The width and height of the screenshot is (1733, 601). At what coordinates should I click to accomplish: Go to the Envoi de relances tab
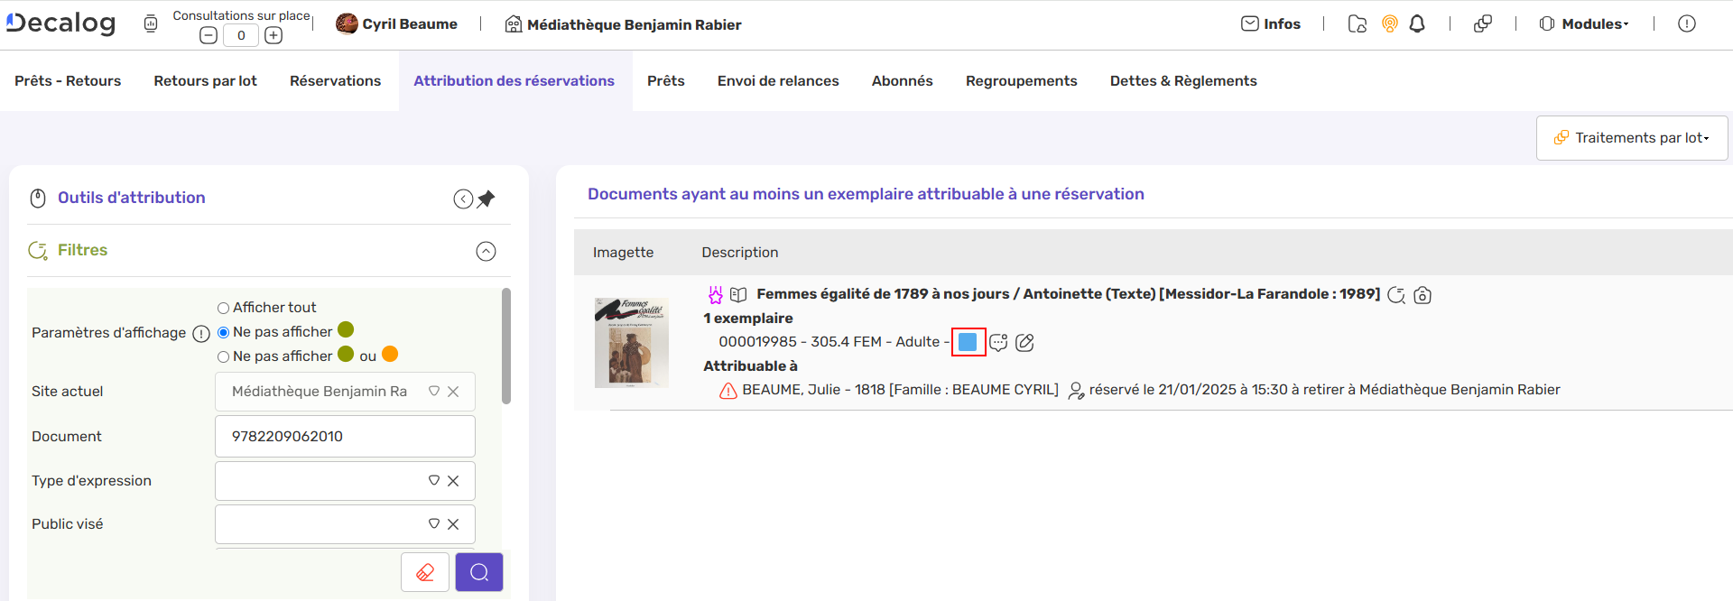point(778,80)
